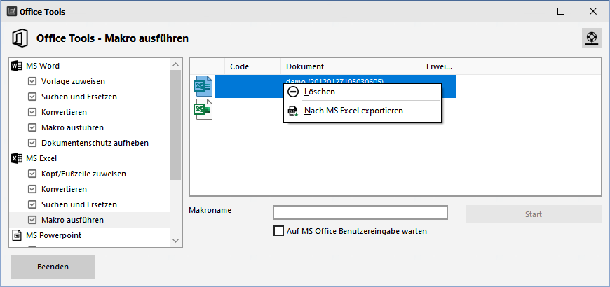
Task: Toggle checkbox for Vorlage zuweisen under MS Word
Action: tap(32, 81)
